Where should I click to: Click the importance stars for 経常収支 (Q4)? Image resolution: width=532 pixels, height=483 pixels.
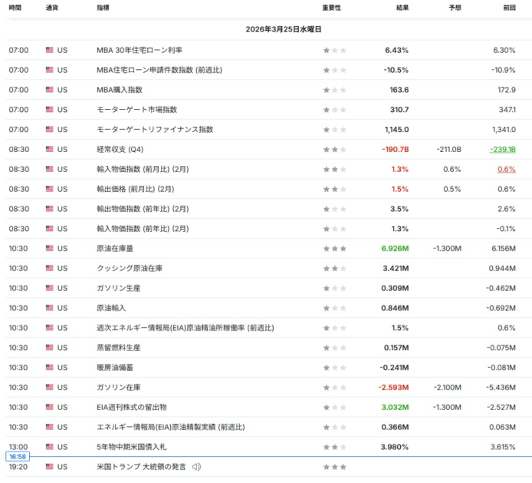tap(334, 150)
